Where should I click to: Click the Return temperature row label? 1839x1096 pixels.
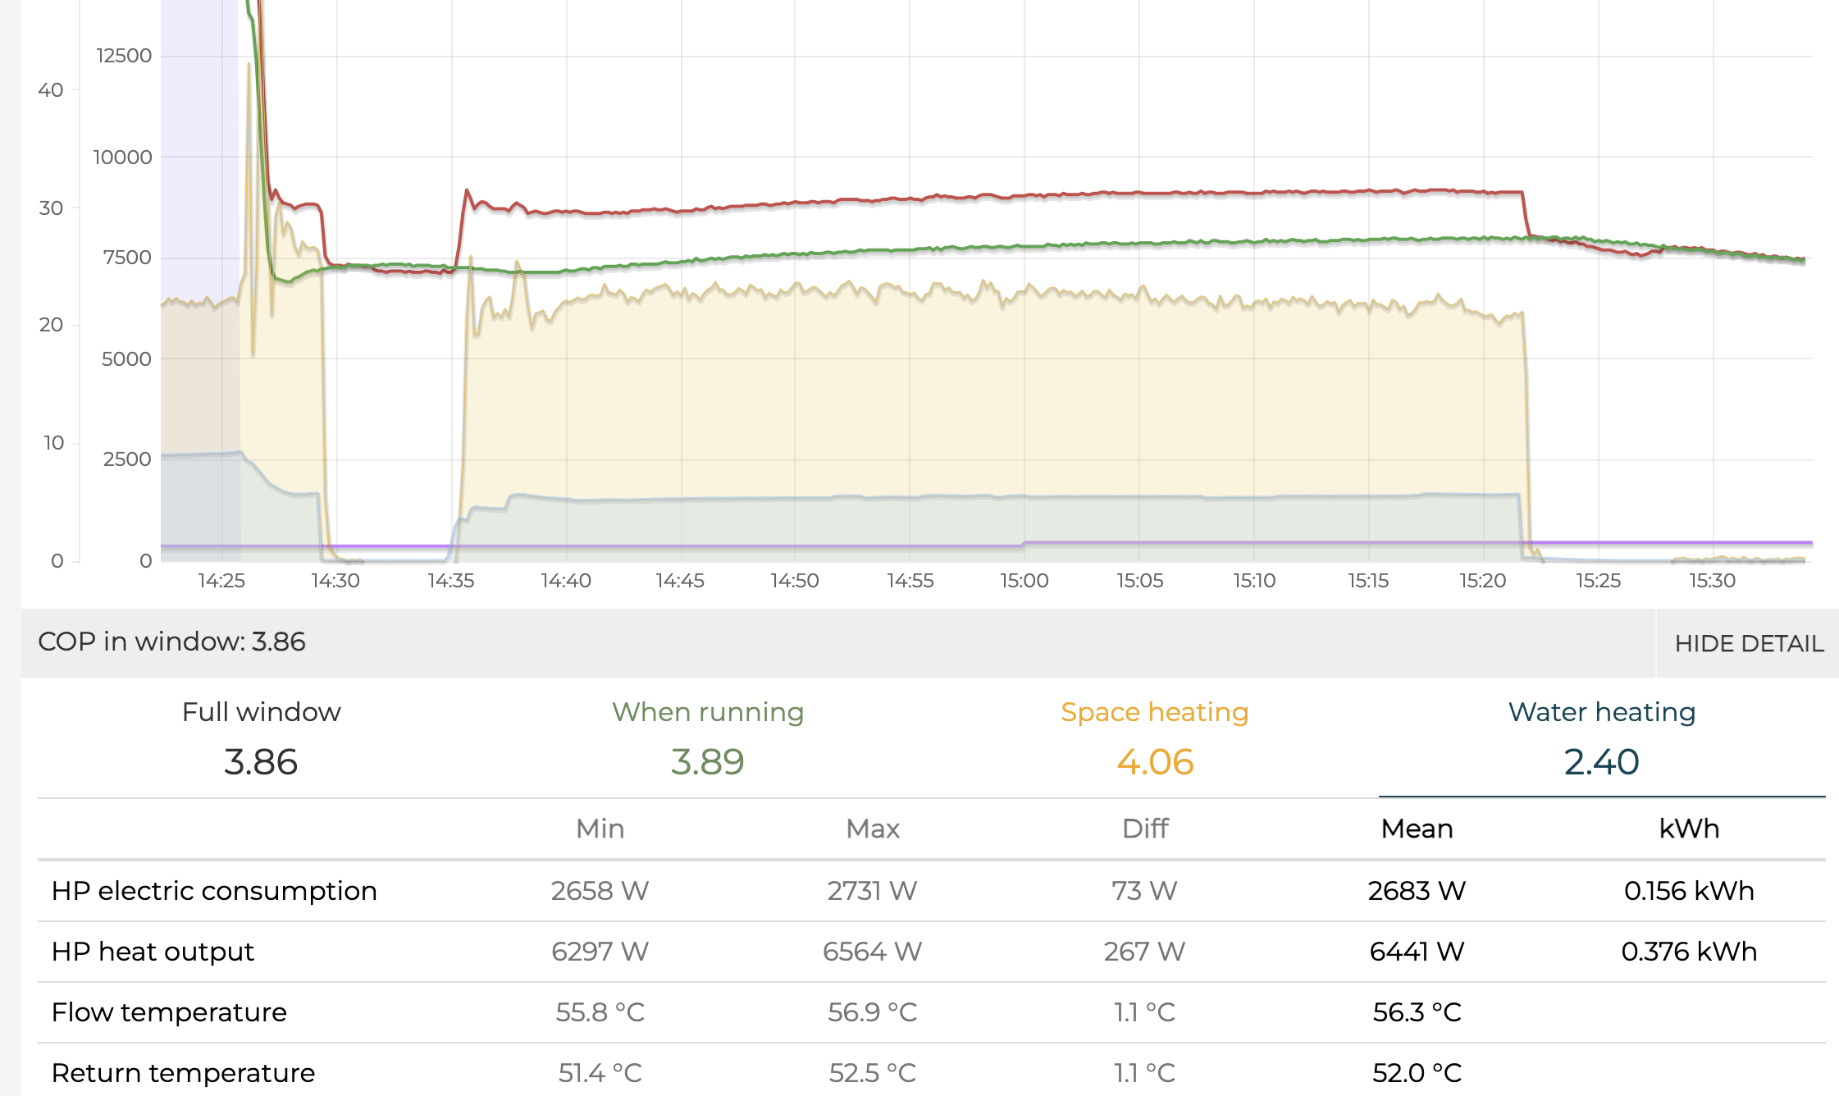click(183, 1072)
